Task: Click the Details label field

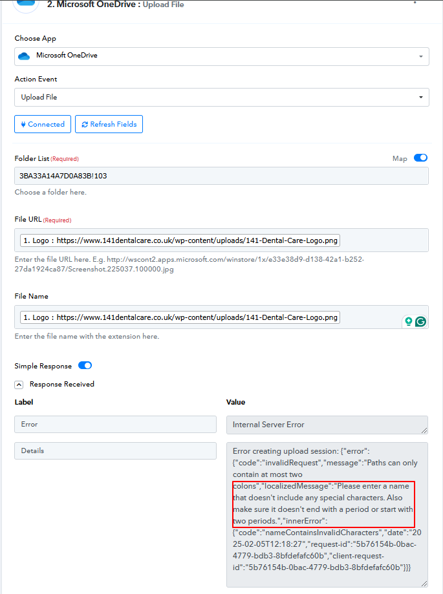Action: pyautogui.click(x=116, y=451)
